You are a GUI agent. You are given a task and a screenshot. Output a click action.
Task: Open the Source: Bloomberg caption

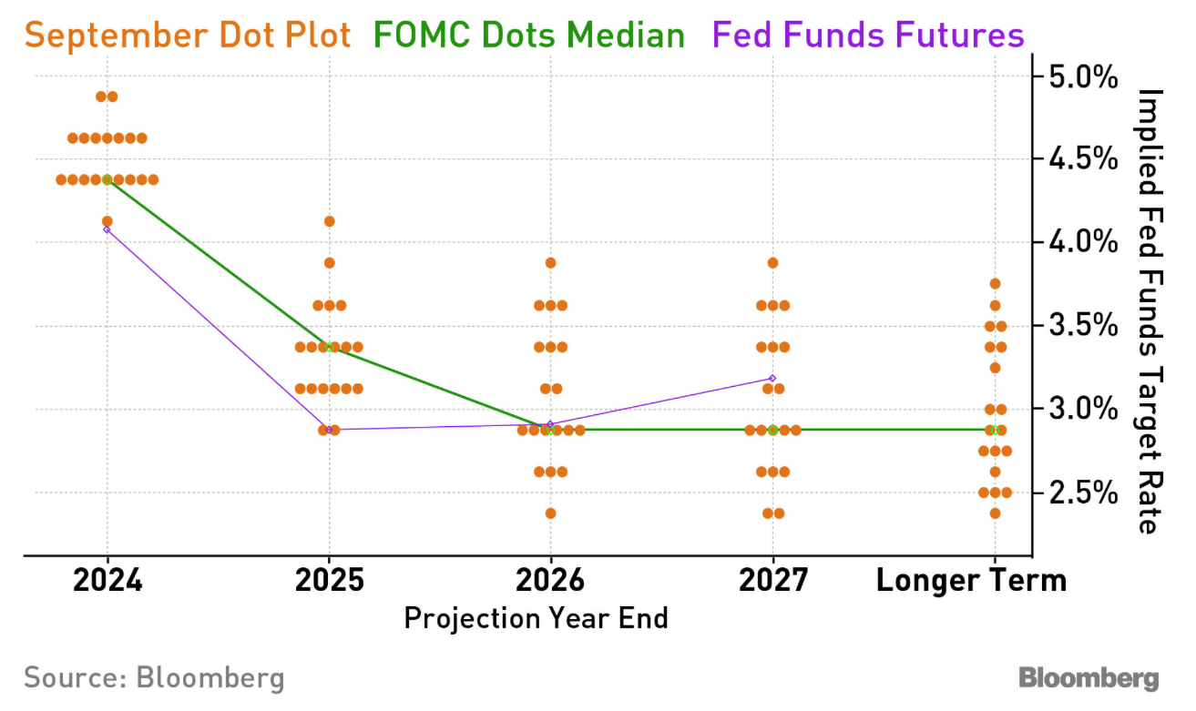154,678
